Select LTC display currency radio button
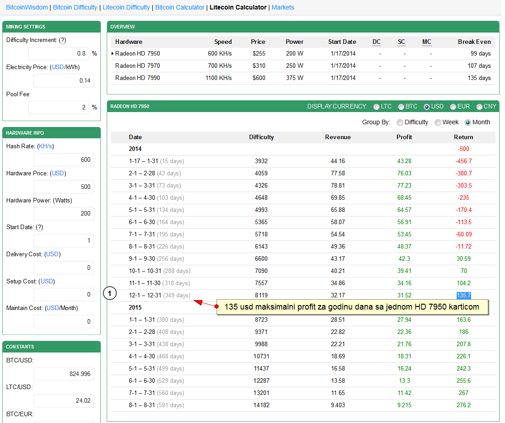 coord(377,107)
